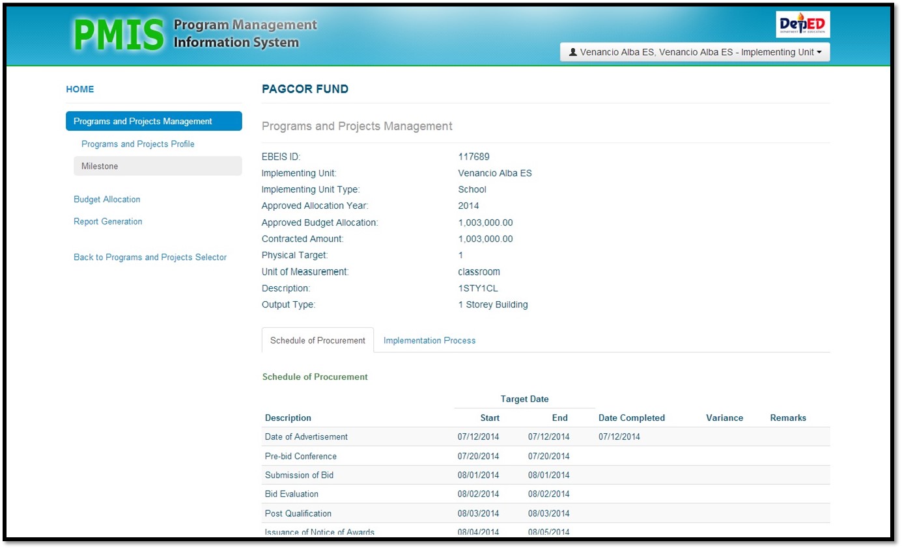The width and height of the screenshot is (902, 549).
Task: Click the Submission of Bid row label
Action: click(299, 475)
